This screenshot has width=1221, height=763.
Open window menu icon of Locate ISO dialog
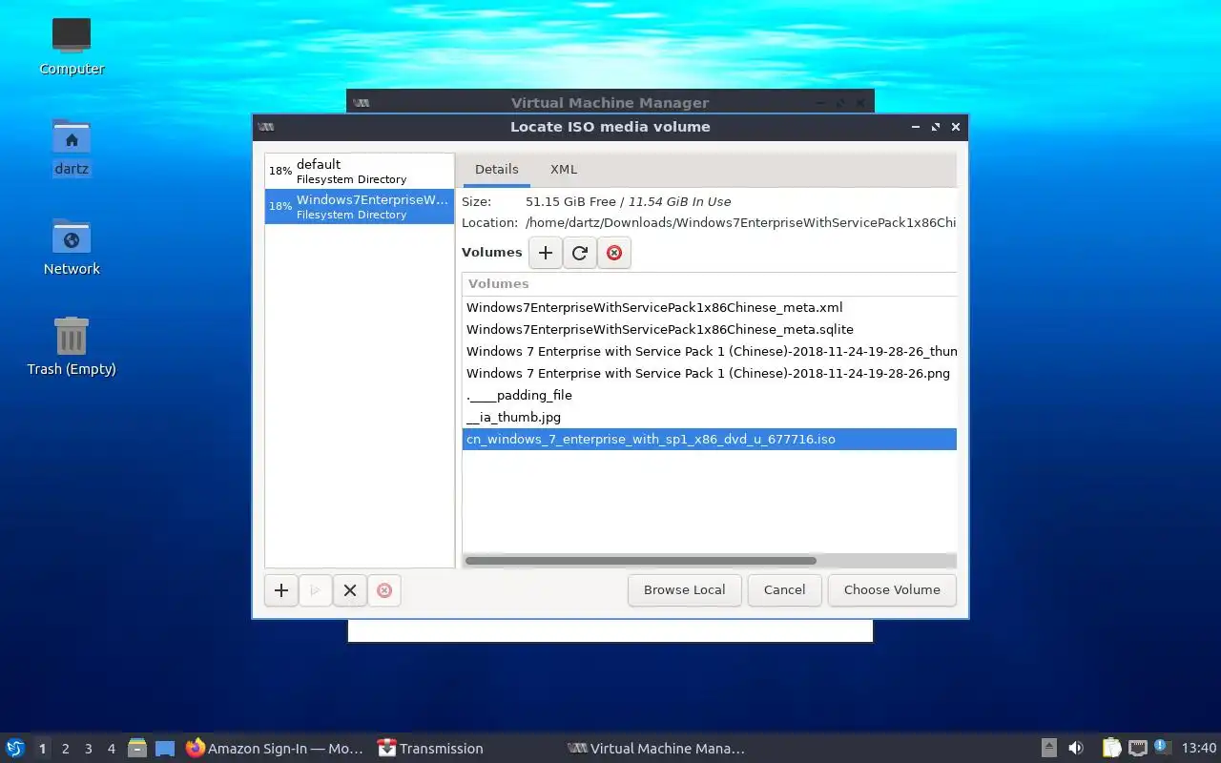click(266, 127)
